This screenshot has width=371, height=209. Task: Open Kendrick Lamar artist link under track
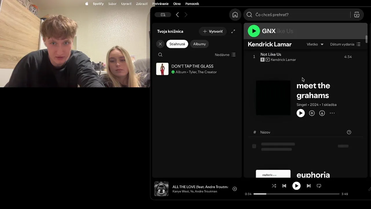pyautogui.click(x=283, y=60)
